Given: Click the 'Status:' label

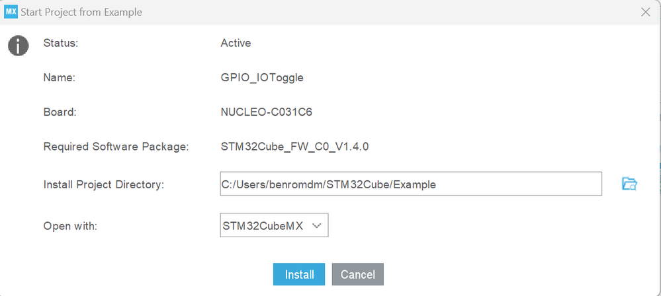Looking at the screenshot, I should tap(61, 43).
